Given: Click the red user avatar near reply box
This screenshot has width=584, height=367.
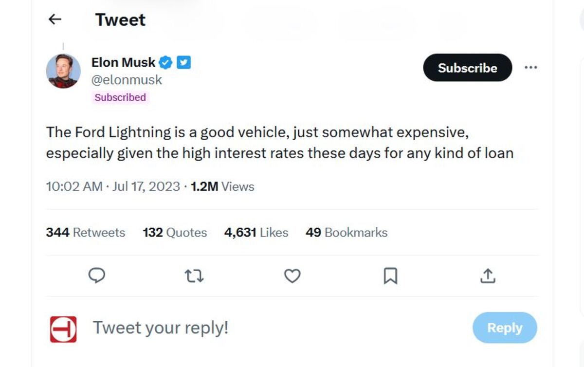Looking at the screenshot, I should [x=63, y=329].
